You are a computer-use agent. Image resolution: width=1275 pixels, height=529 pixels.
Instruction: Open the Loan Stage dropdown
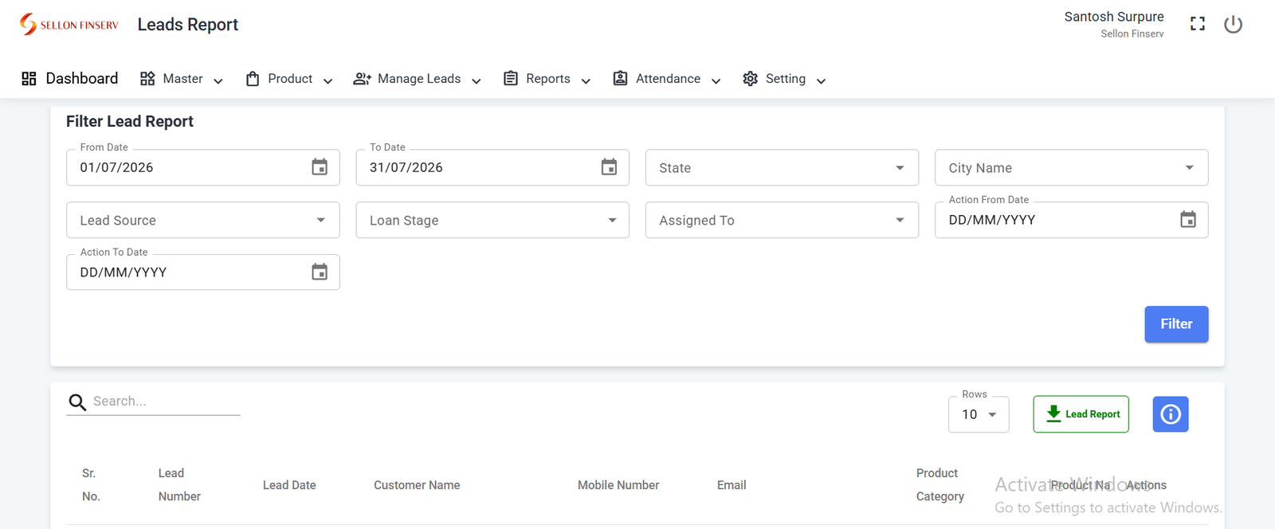pyautogui.click(x=492, y=220)
